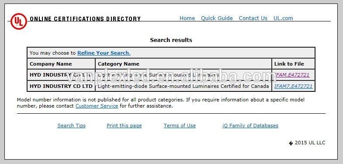
Task: Click second row HYD INDUSTRY CO LTD cell
Action: 61,86
